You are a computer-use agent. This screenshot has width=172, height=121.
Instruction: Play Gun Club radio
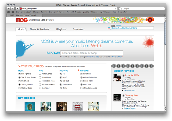click(x=81, y=84)
